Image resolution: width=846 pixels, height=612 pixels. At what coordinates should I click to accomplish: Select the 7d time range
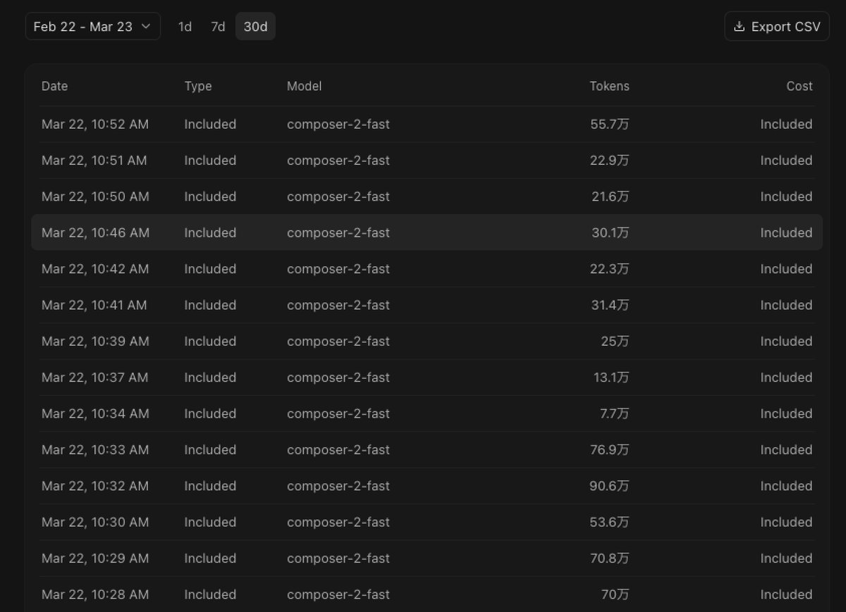(x=218, y=27)
